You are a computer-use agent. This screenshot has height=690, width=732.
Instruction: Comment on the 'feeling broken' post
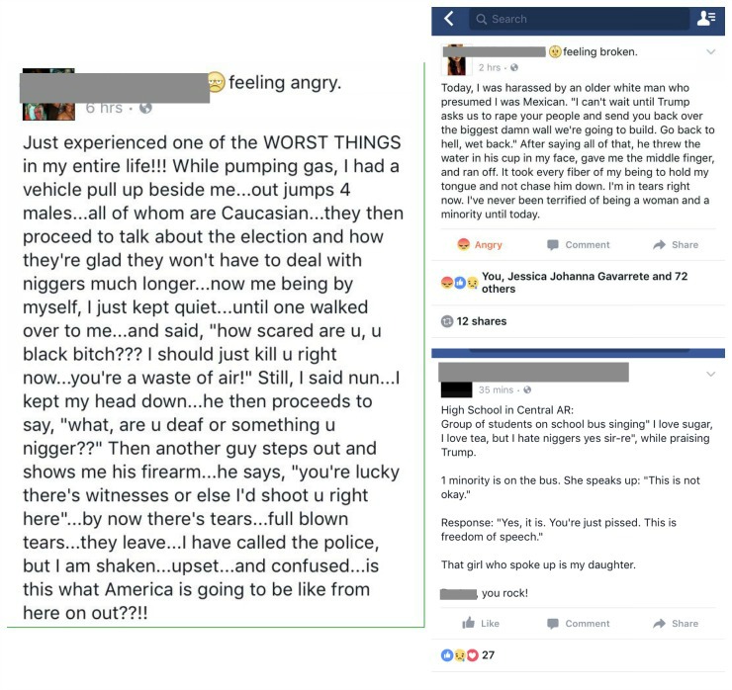pos(578,244)
